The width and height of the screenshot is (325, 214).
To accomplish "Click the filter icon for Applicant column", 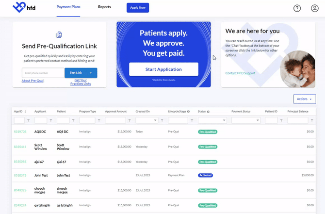I will 51,120.
